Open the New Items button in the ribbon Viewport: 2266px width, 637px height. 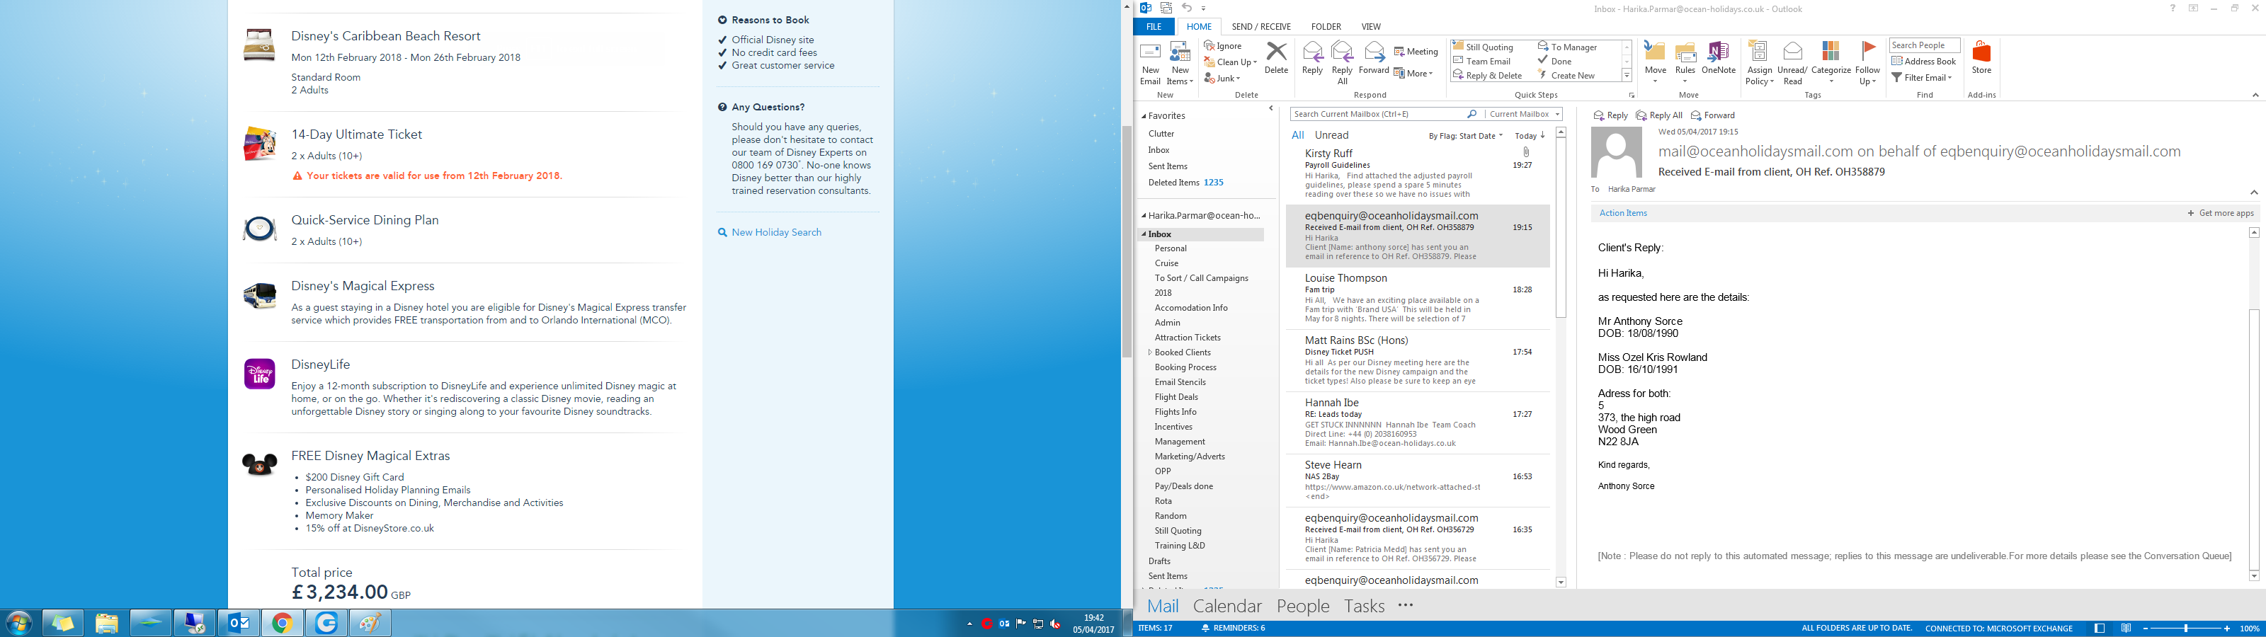pos(1180,62)
